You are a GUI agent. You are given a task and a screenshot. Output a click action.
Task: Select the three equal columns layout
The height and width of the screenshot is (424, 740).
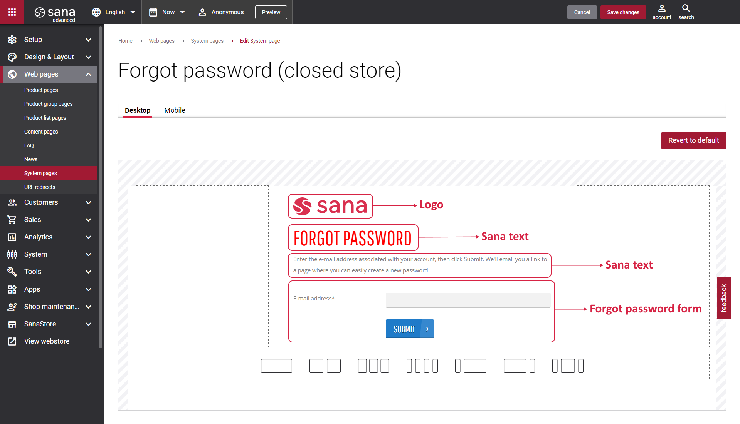373,366
